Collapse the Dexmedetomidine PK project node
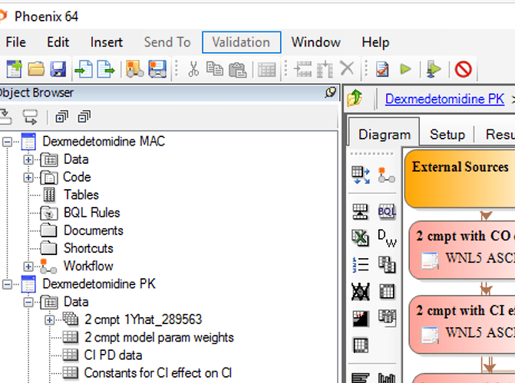 pos(7,284)
